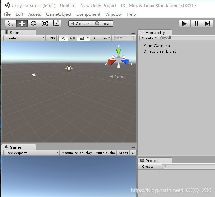Open the Help menu
The image size is (215, 197).
[131, 14]
